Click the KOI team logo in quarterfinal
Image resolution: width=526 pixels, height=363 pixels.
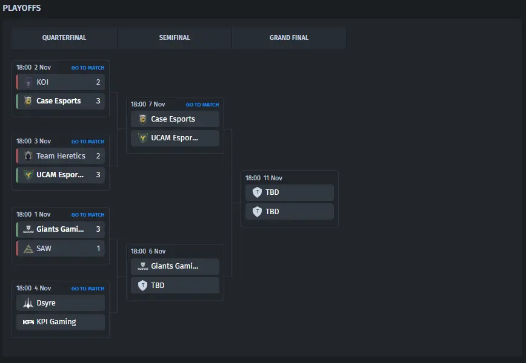pyautogui.click(x=28, y=82)
